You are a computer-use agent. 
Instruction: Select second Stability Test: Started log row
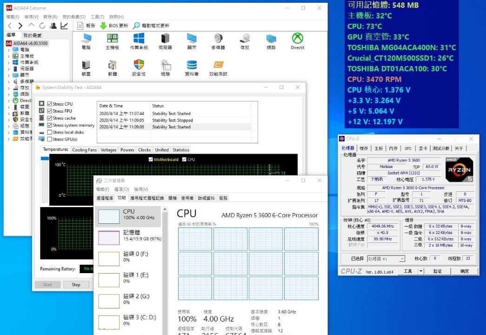pyautogui.click(x=175, y=127)
